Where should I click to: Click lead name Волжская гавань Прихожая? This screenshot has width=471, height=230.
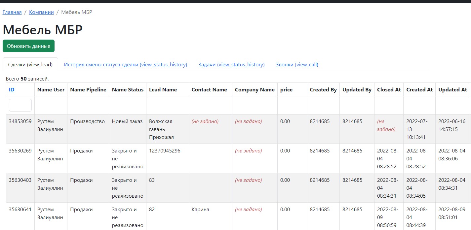[161, 129]
